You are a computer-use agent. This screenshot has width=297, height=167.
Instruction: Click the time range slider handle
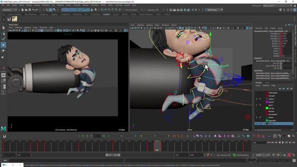pyautogui.click(x=113, y=155)
